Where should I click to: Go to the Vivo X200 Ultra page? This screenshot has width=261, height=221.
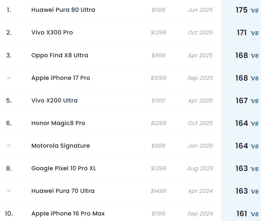[54, 100]
